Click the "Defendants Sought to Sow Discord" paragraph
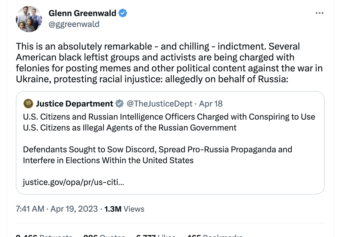 157,155
